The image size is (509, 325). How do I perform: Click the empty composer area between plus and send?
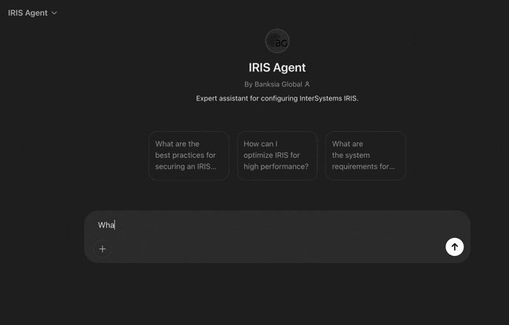(275, 248)
